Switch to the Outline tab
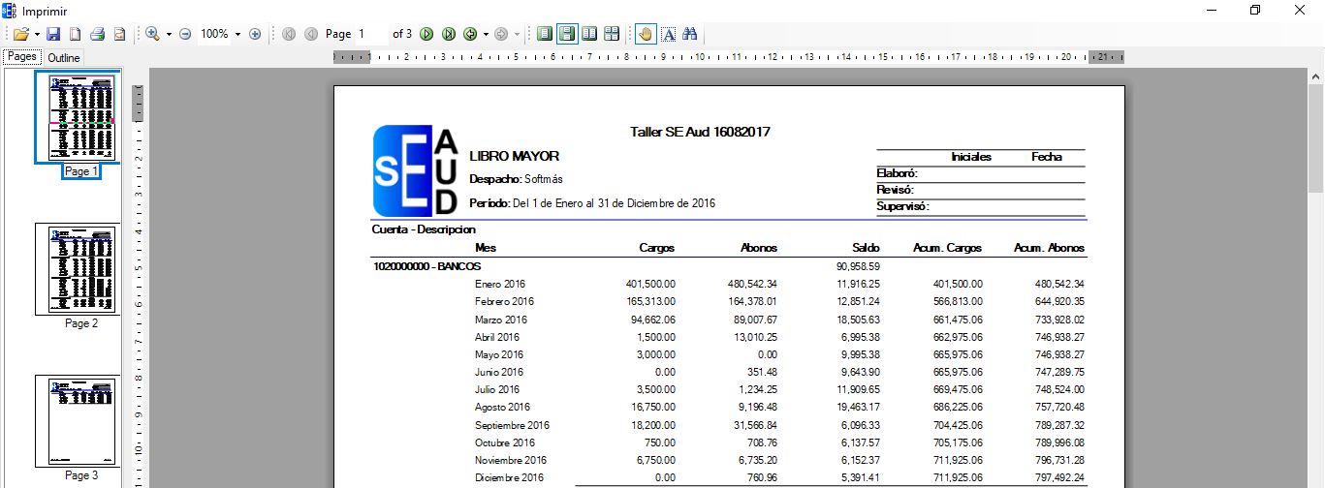The height and width of the screenshot is (488, 1325). (x=64, y=58)
